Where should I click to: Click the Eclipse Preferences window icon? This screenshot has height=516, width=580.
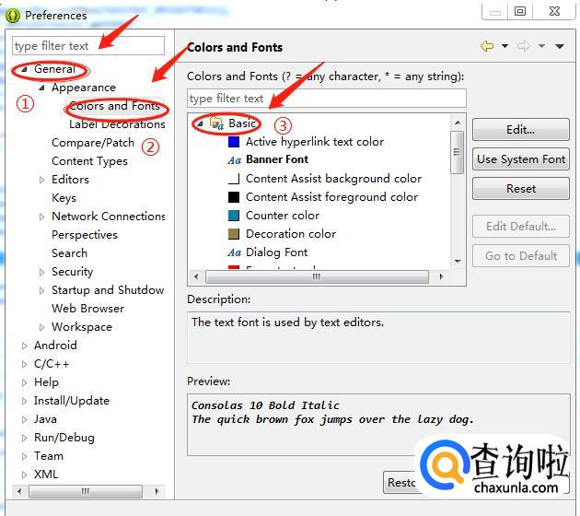click(x=13, y=15)
